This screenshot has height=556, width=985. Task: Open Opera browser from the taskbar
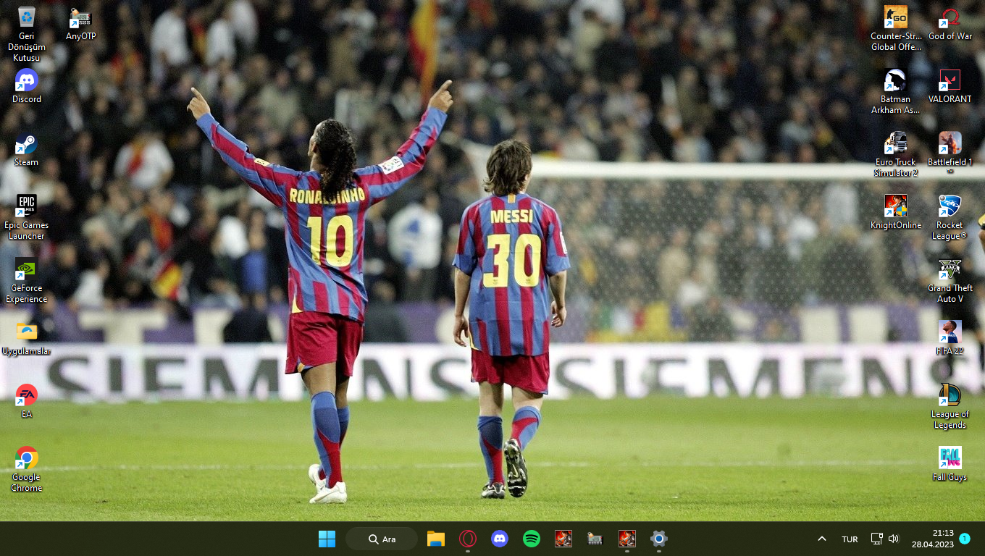pyautogui.click(x=468, y=539)
